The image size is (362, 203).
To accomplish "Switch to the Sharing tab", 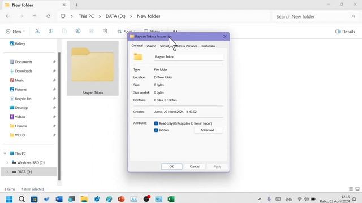I will pos(151,46).
